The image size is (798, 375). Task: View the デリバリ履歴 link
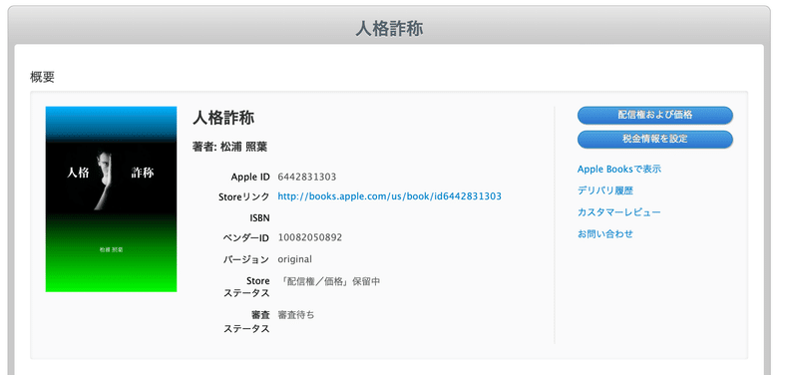pos(605,190)
